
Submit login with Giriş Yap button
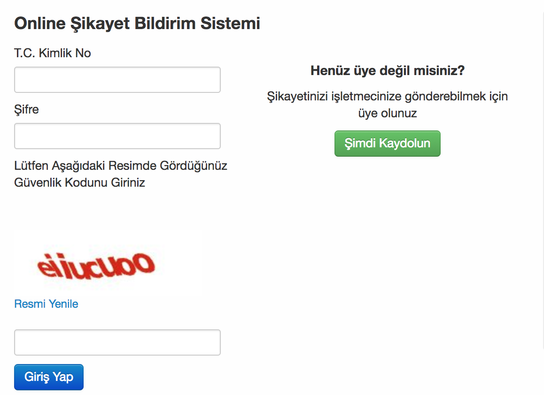(49, 377)
